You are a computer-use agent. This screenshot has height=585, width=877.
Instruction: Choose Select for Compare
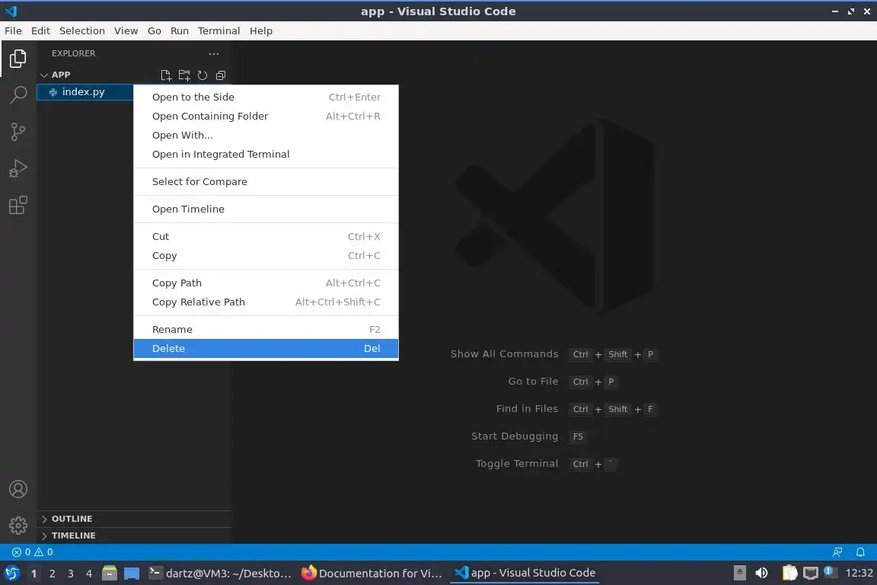click(266, 181)
